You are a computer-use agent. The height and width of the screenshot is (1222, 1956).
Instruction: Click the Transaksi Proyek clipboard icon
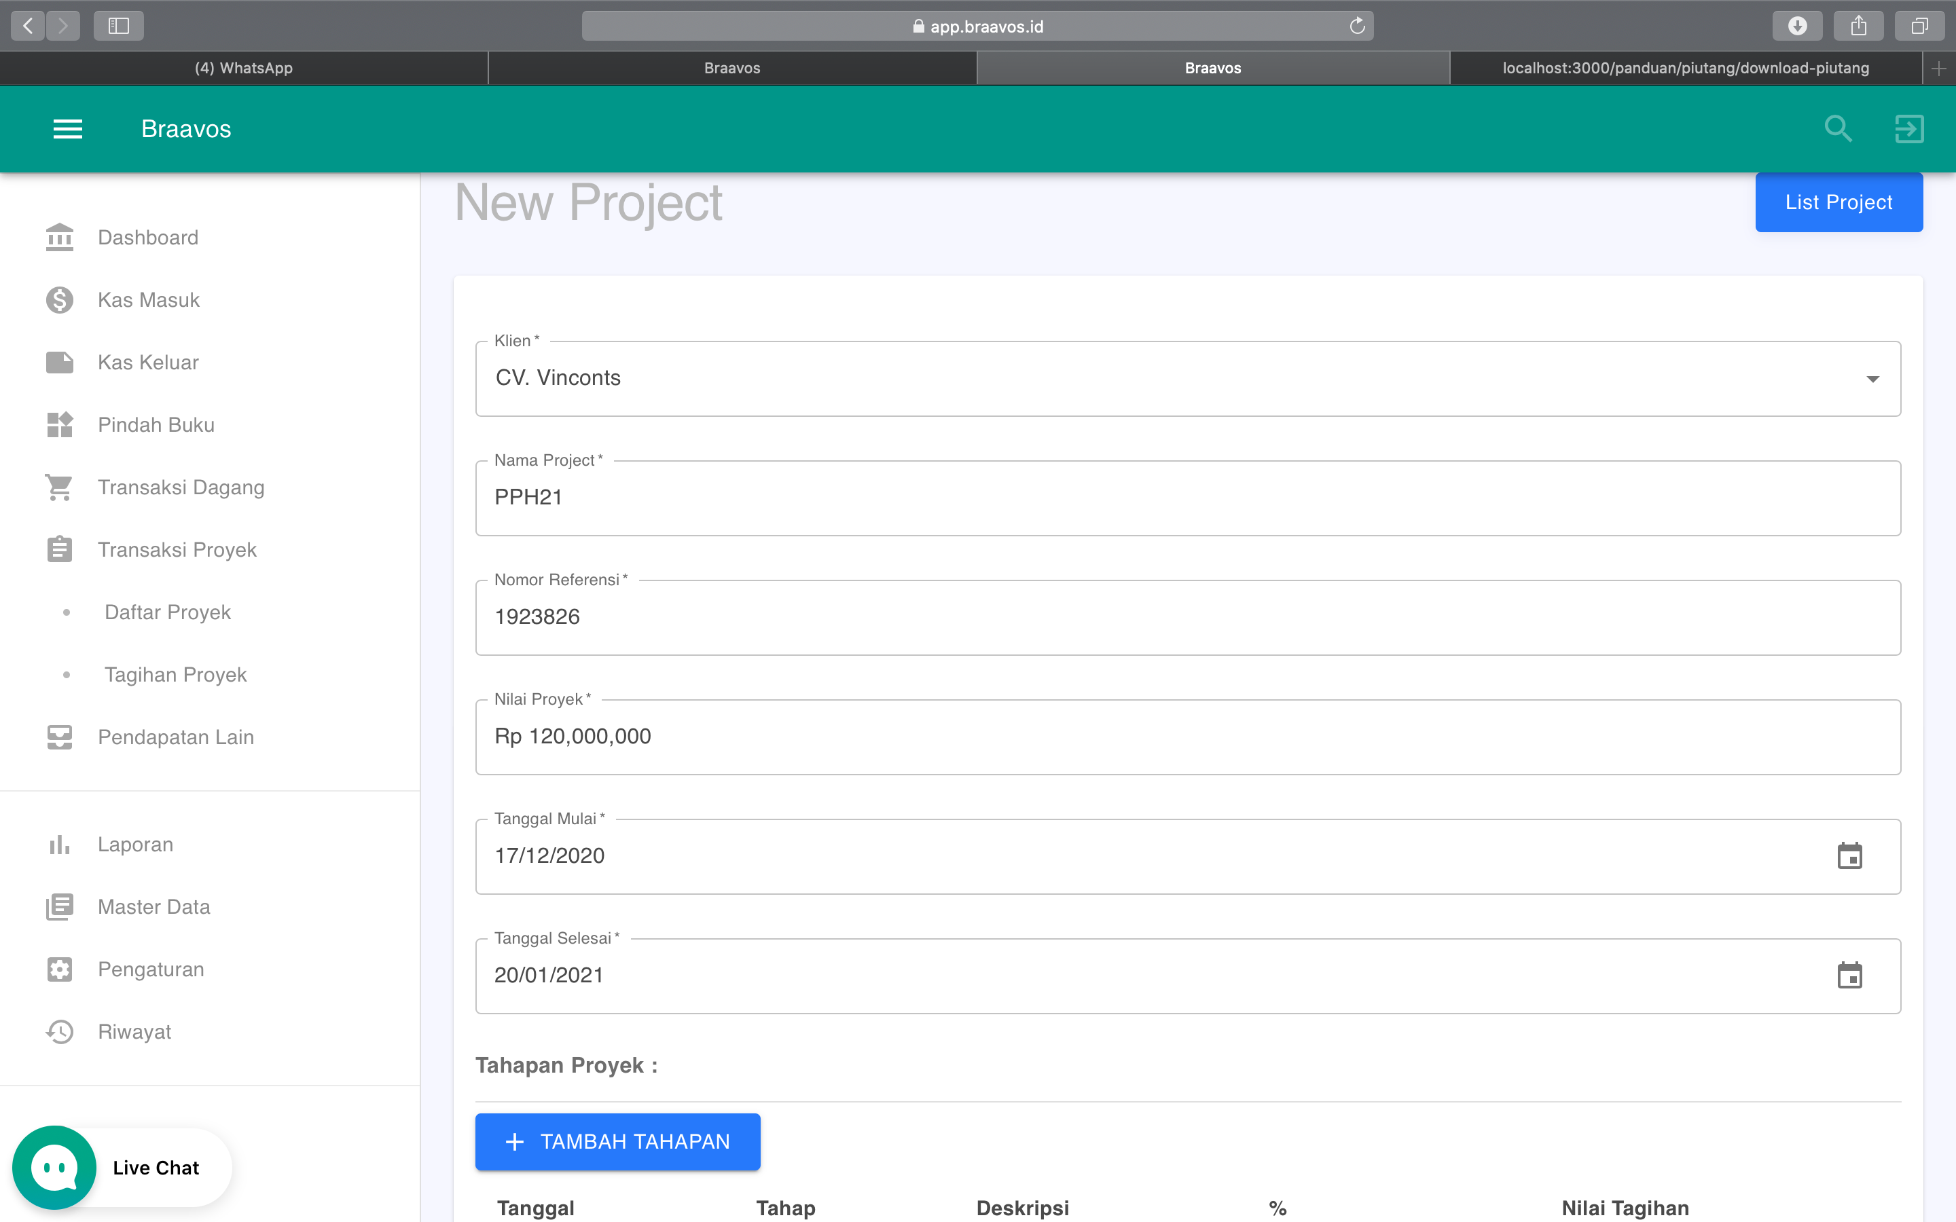click(59, 549)
